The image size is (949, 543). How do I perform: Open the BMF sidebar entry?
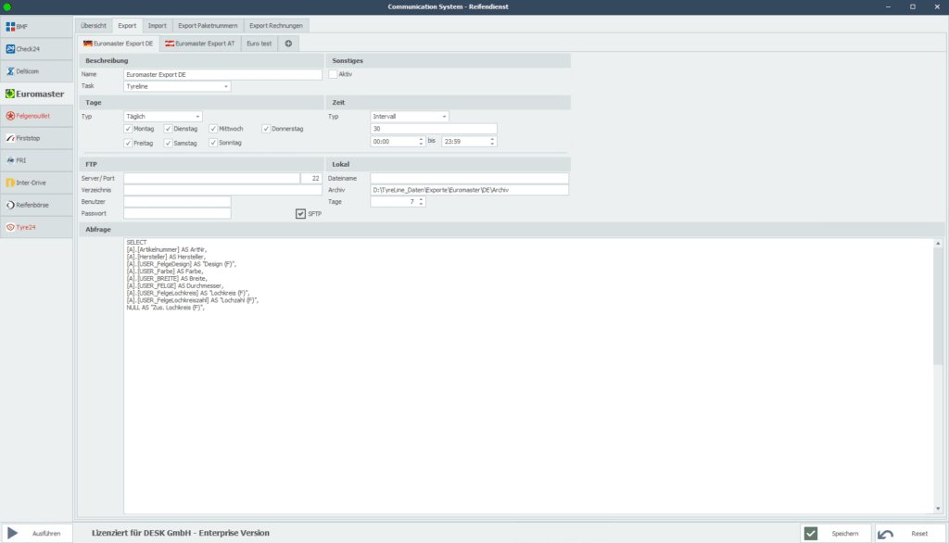click(36, 27)
